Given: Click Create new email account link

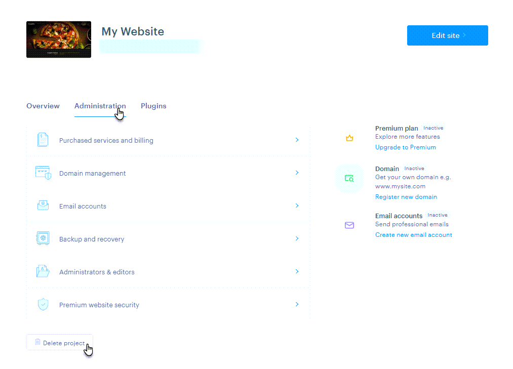Looking at the screenshot, I should tap(414, 235).
